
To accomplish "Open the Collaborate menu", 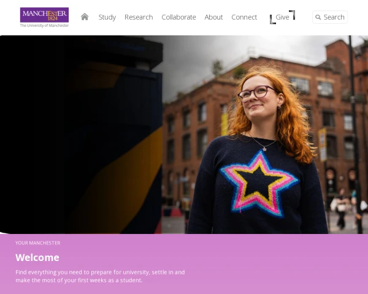I will [178, 17].
